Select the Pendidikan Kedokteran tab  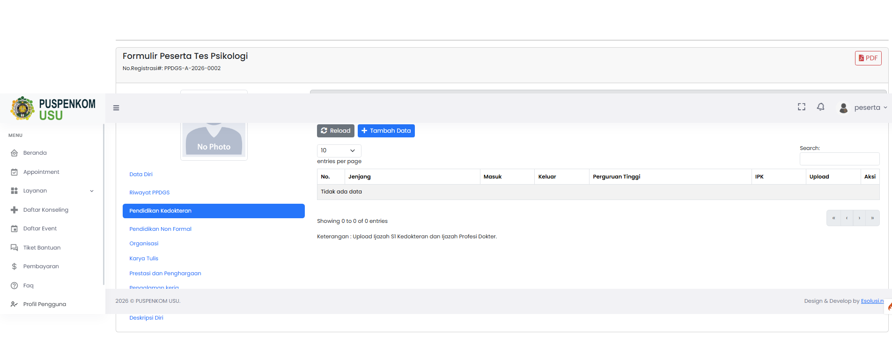coord(214,211)
